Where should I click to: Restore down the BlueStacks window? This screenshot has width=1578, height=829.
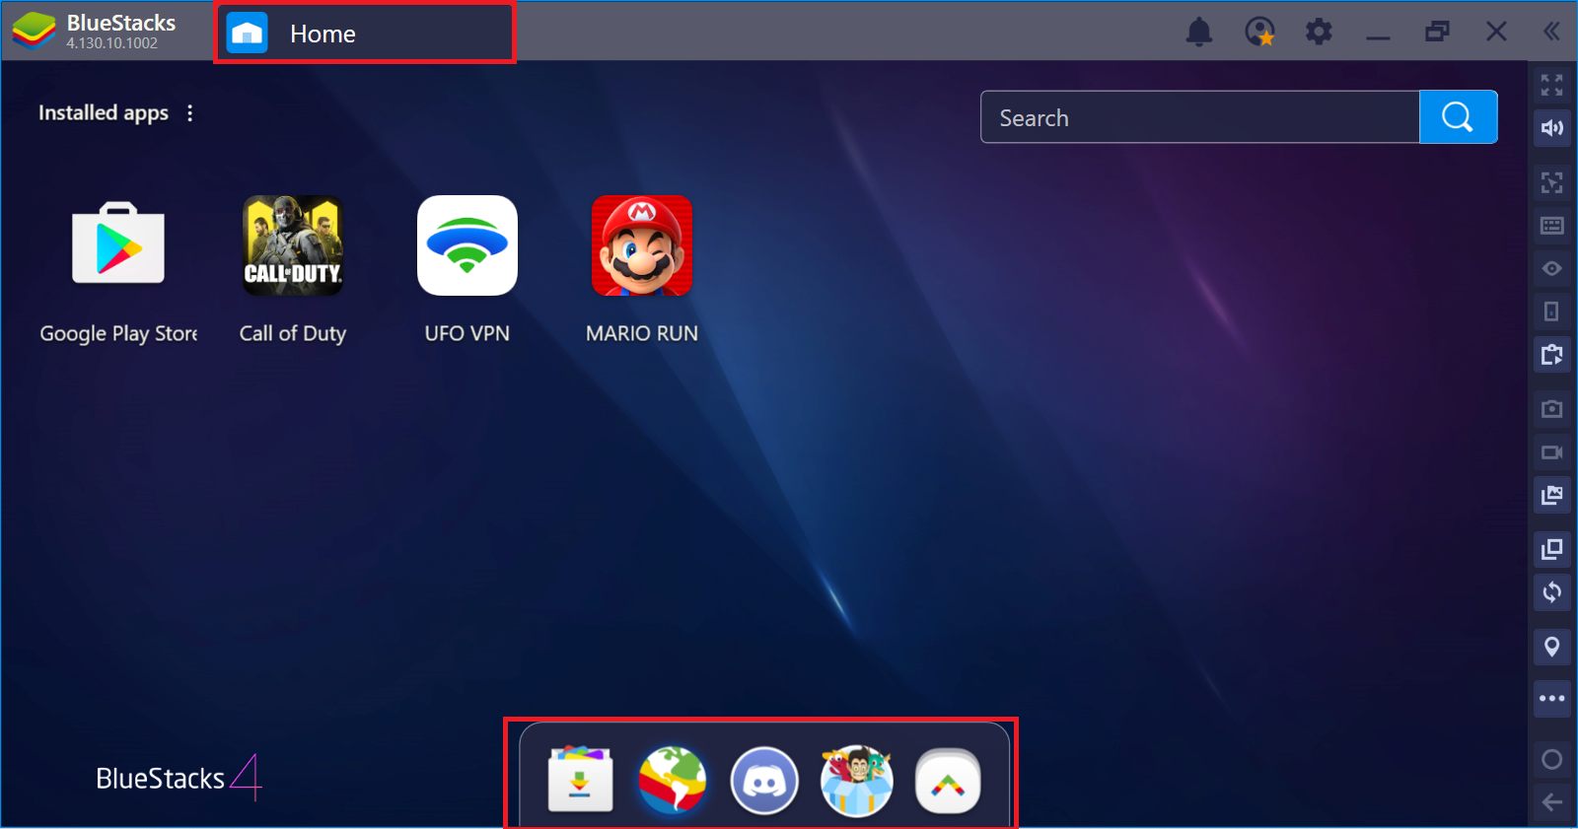point(1437,33)
